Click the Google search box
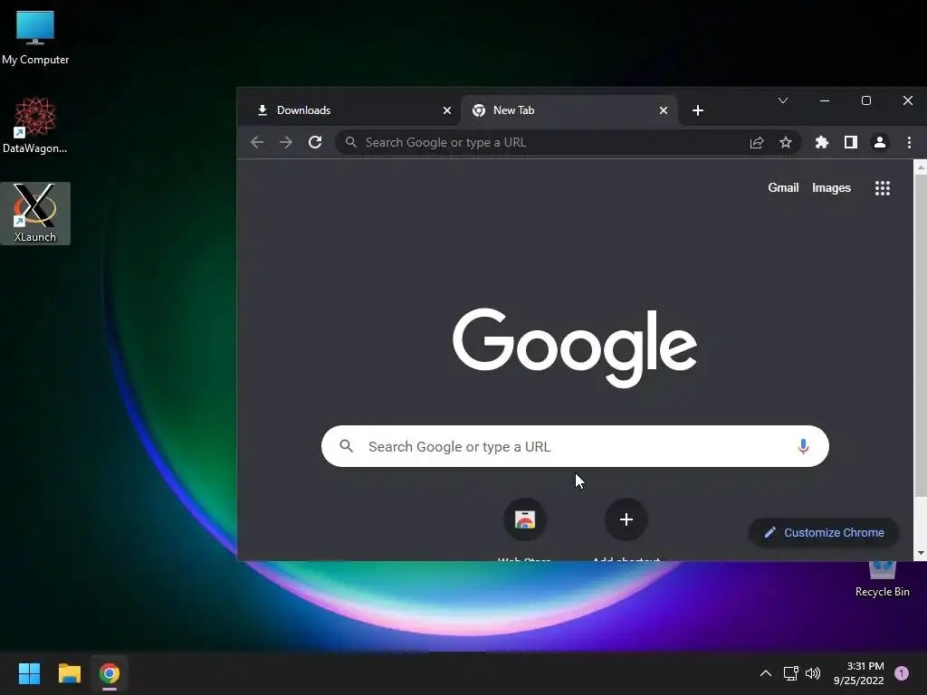927x695 pixels. point(575,446)
